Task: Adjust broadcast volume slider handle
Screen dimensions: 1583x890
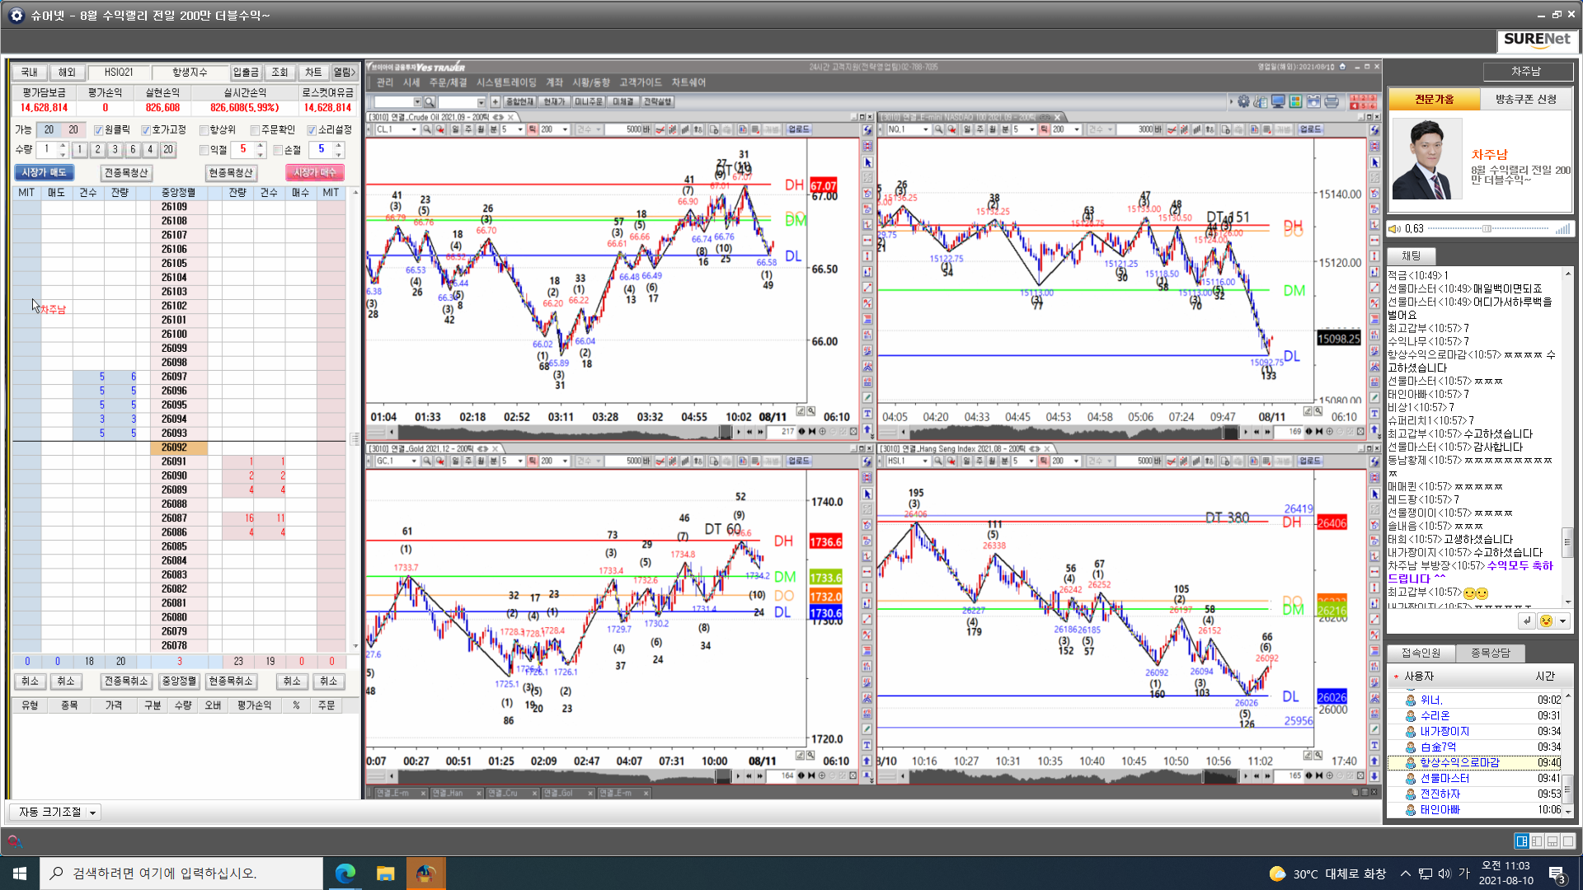Action: 1487,229
